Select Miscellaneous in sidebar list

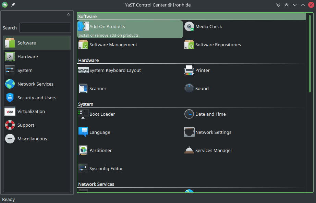37,139
